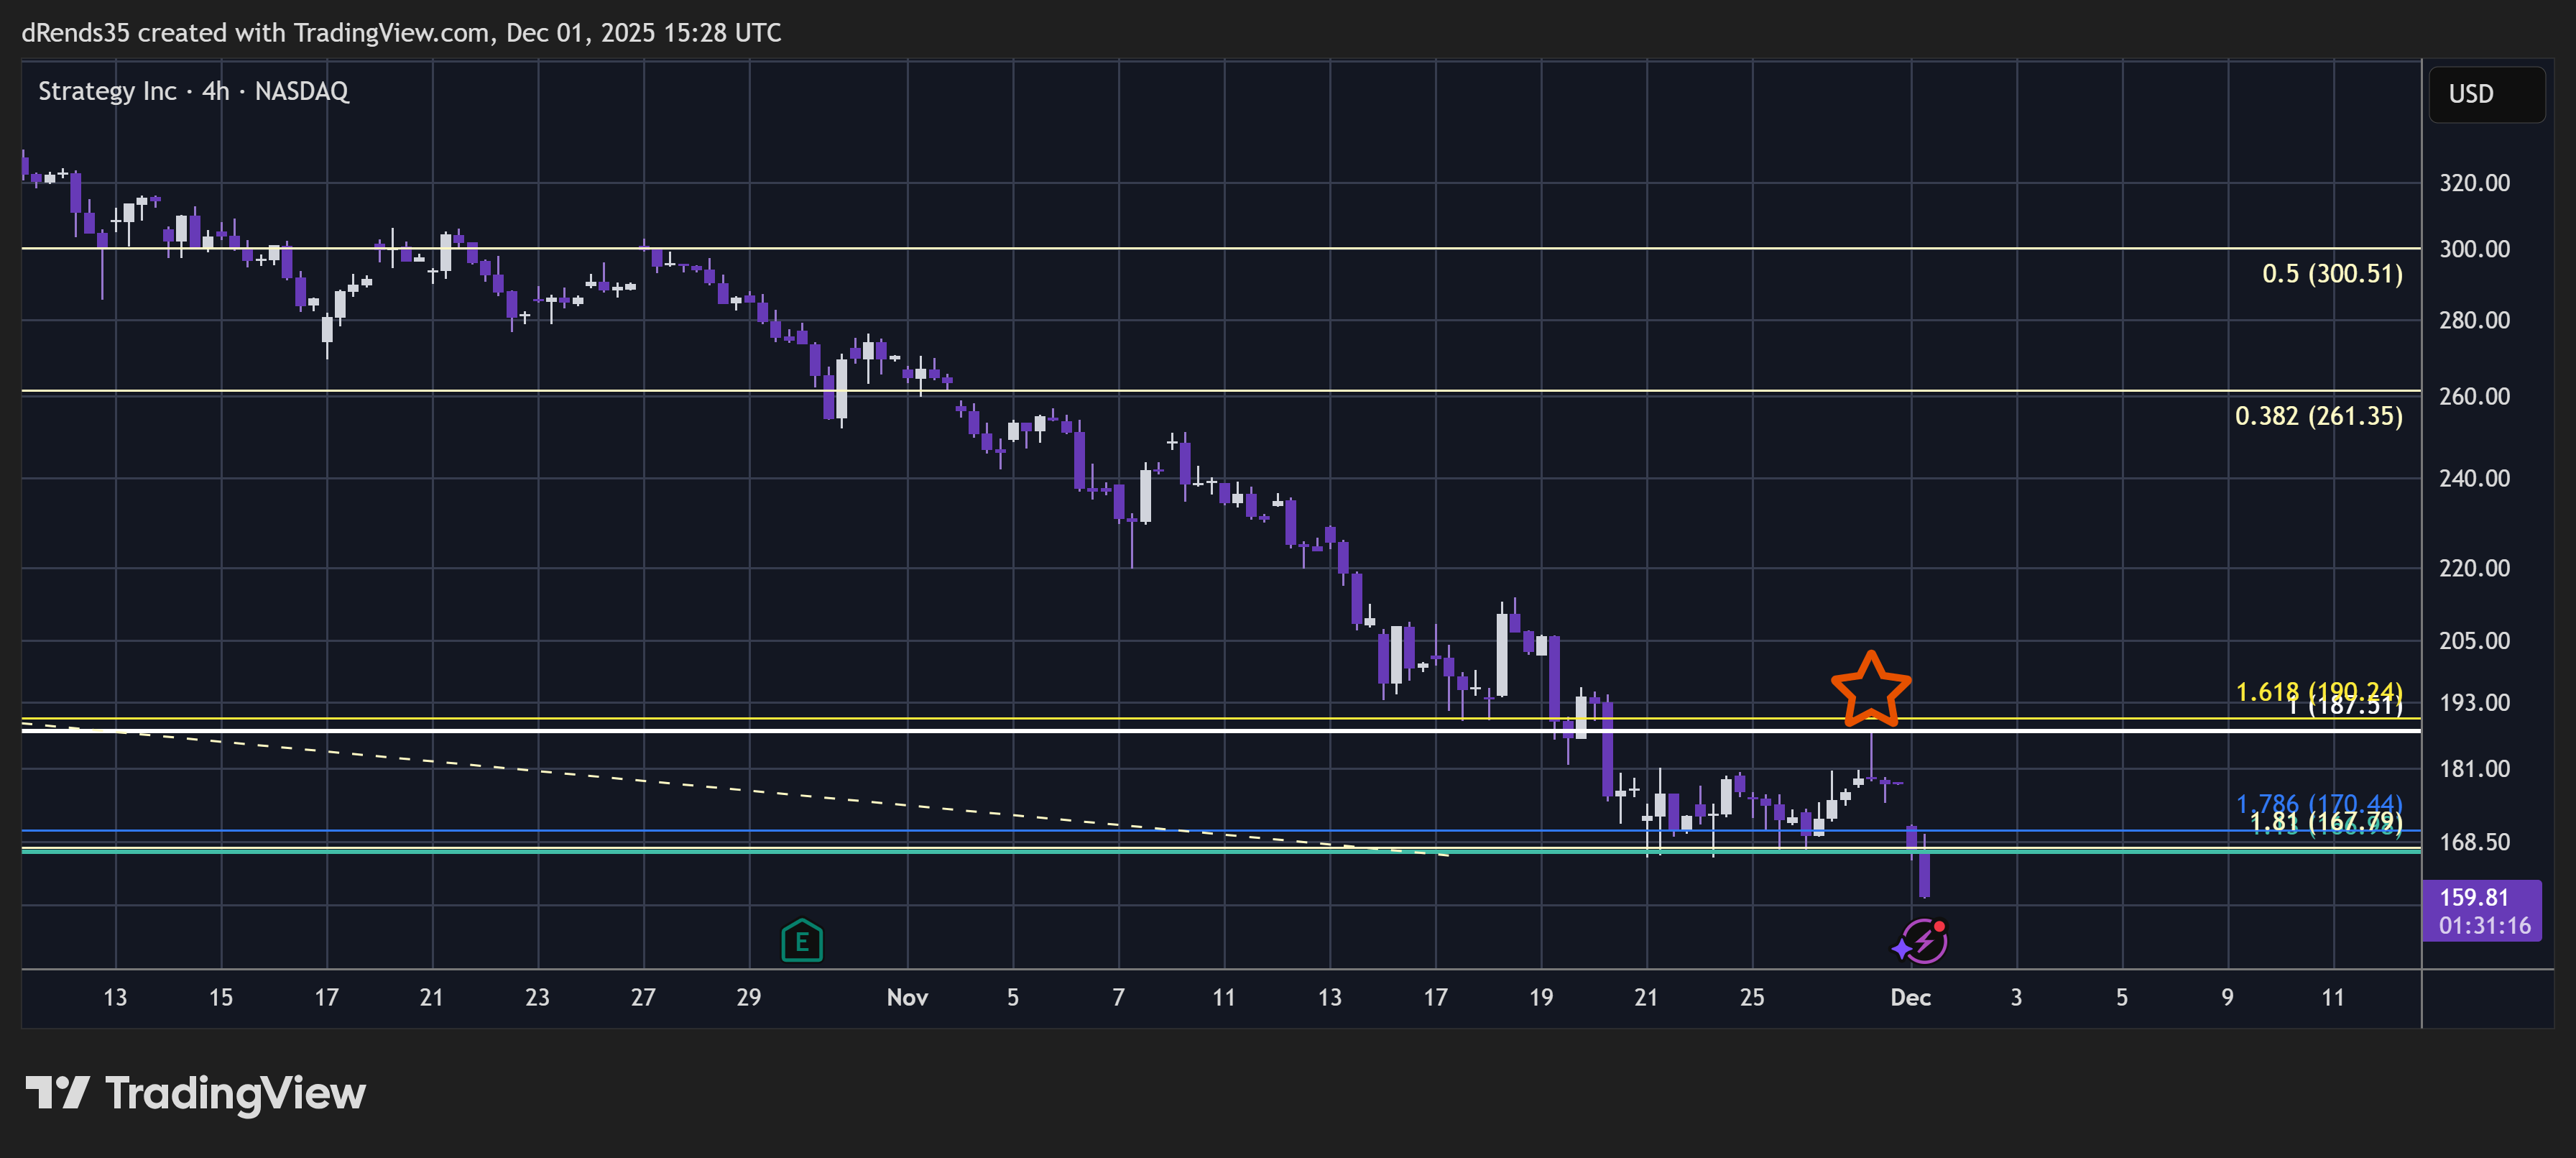Click the 168.50 price axis label

pos(2474,842)
